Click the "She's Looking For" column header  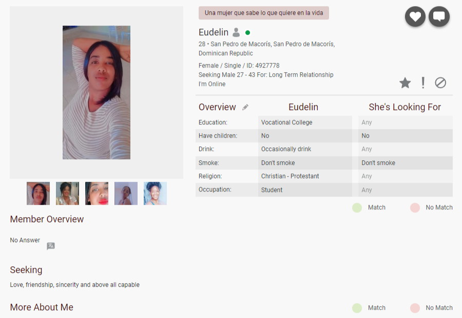click(405, 107)
